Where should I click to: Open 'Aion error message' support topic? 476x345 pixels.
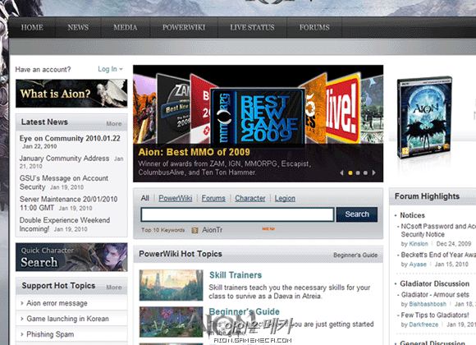pos(57,303)
